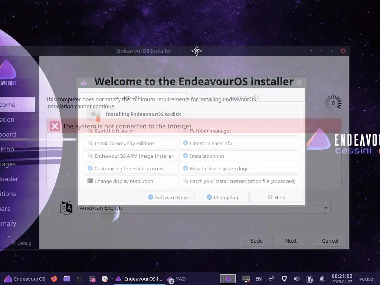Select the 'board' Keyboard step in sidebar
The image size is (380, 285).
pos(17,134)
